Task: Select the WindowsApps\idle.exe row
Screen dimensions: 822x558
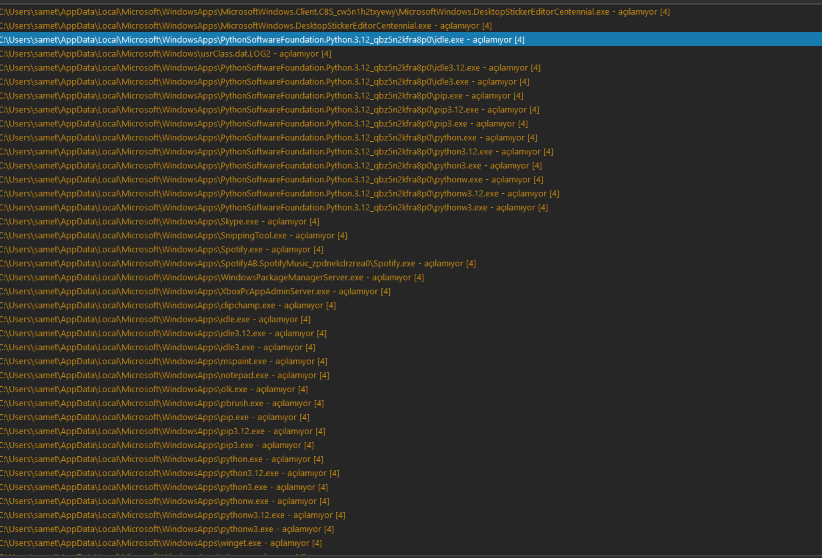Action: click(x=411, y=319)
